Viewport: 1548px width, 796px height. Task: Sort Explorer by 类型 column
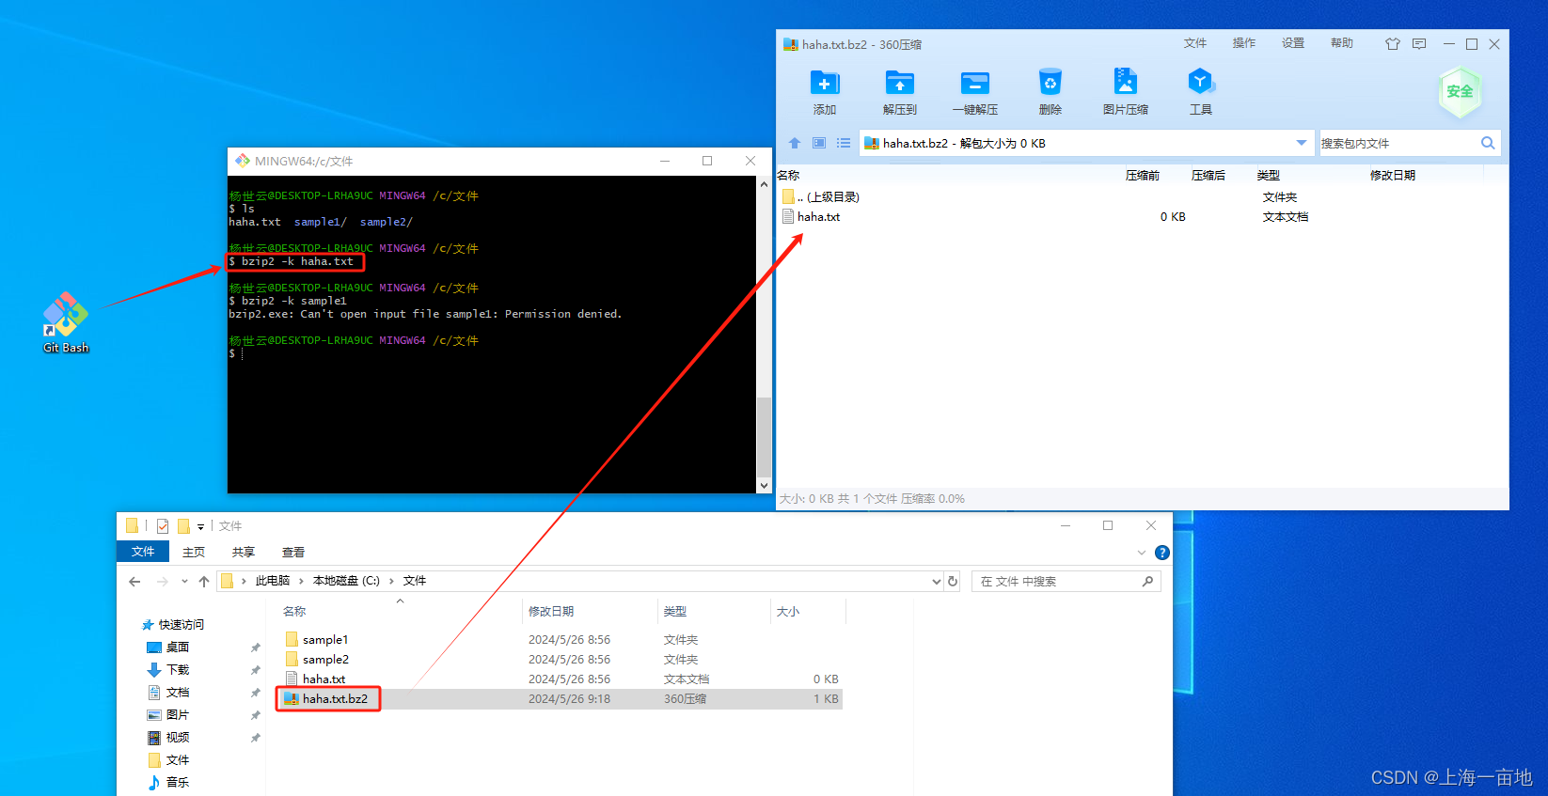coord(674,612)
